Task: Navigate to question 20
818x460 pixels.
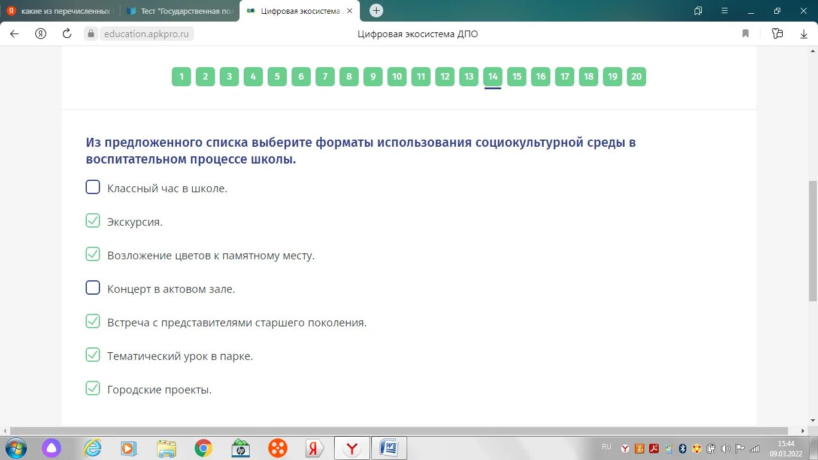Action: pos(637,77)
